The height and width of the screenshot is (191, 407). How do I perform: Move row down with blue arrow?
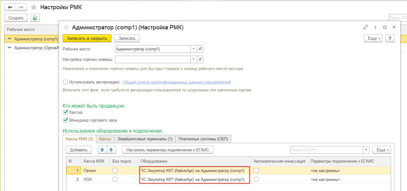tap(111, 150)
